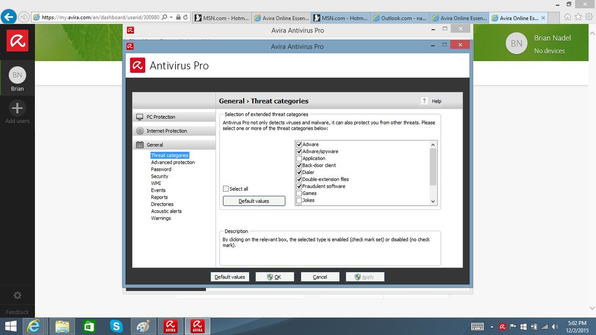Open the Password settings item

[x=161, y=169]
